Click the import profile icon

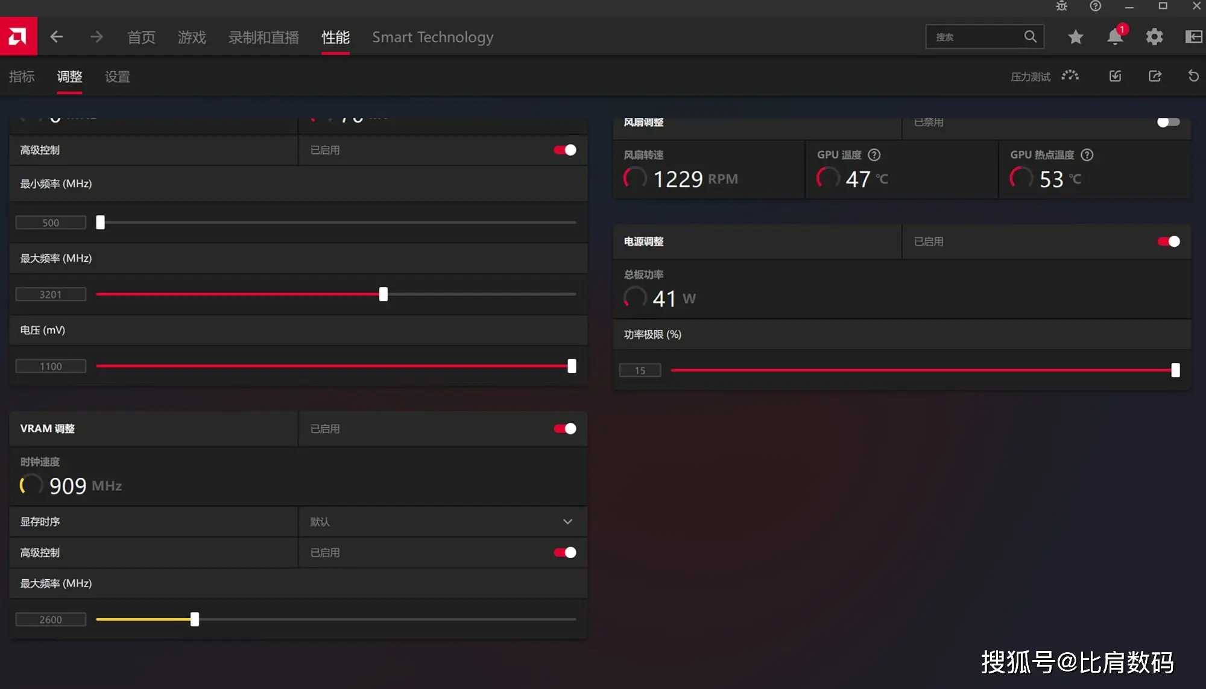(1115, 76)
